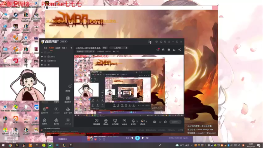
Task: Open the 同房PK tool
Action: pyautogui.click(x=45, y=121)
